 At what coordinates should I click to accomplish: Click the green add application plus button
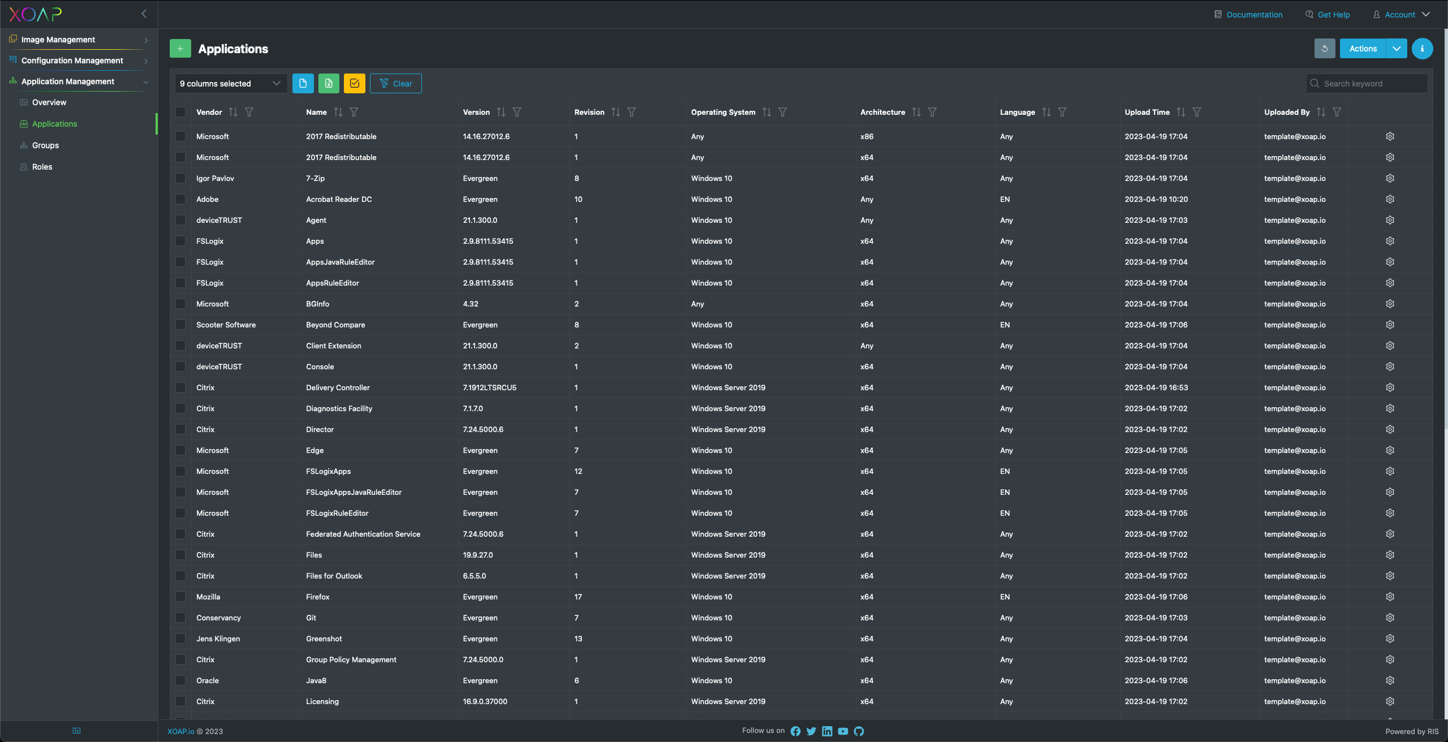[x=180, y=49]
